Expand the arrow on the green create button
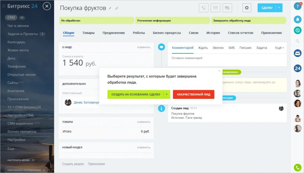 [x=167, y=94]
